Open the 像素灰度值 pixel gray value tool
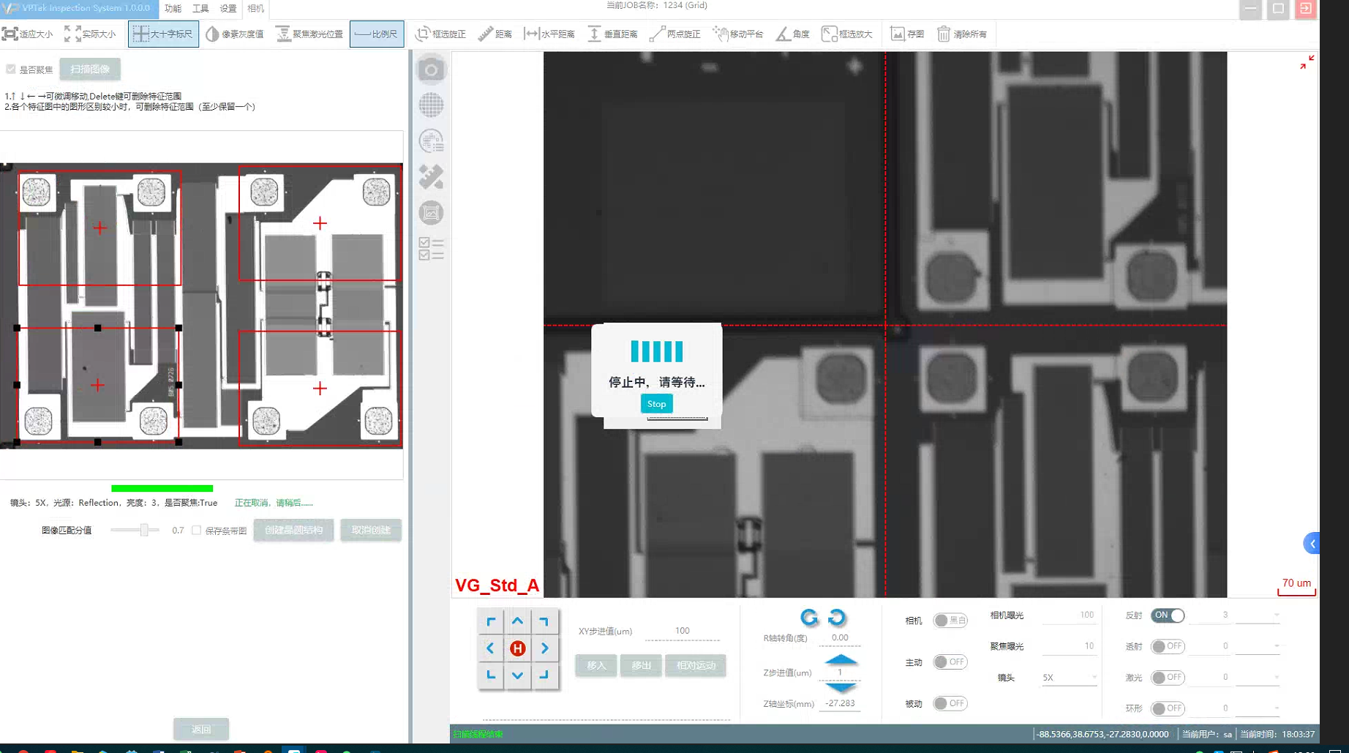This screenshot has height=753, width=1349. 235,34
